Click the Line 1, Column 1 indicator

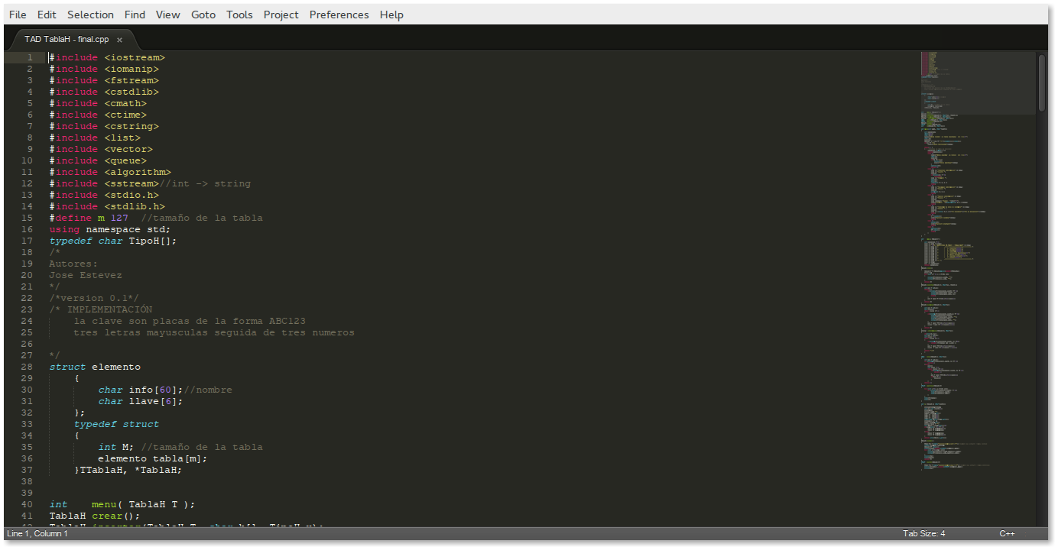[37, 533]
